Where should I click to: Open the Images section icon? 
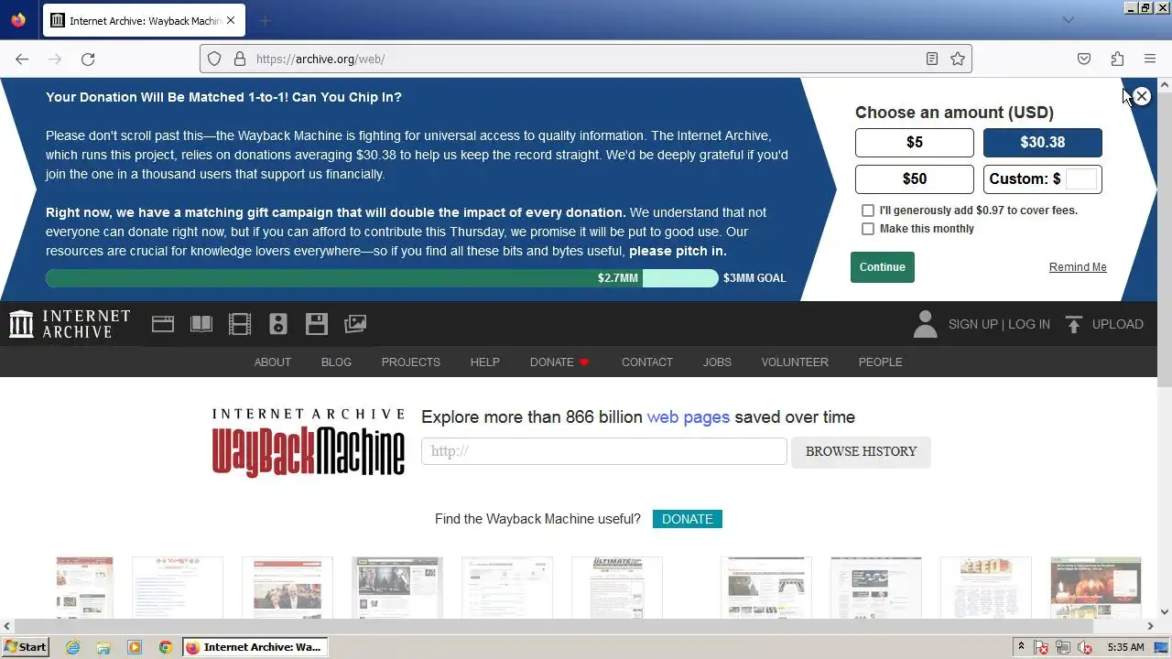pos(355,324)
